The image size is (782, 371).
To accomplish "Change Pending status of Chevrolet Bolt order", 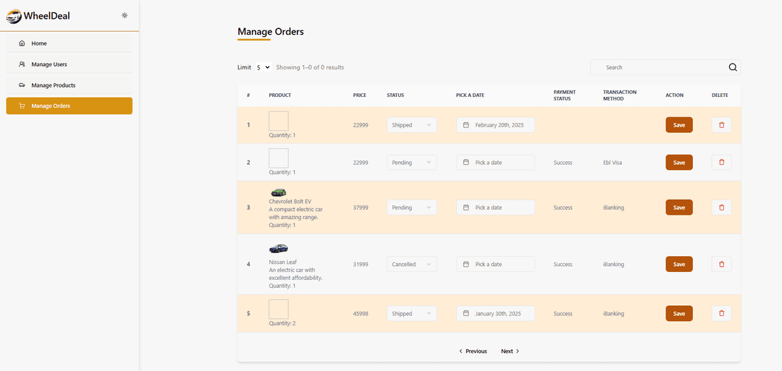I will 411,208.
